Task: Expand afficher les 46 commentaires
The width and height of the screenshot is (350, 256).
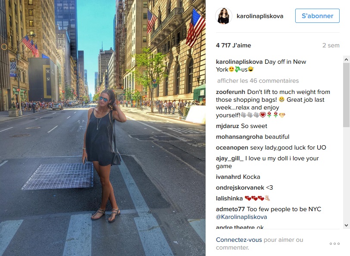Action: point(258,81)
